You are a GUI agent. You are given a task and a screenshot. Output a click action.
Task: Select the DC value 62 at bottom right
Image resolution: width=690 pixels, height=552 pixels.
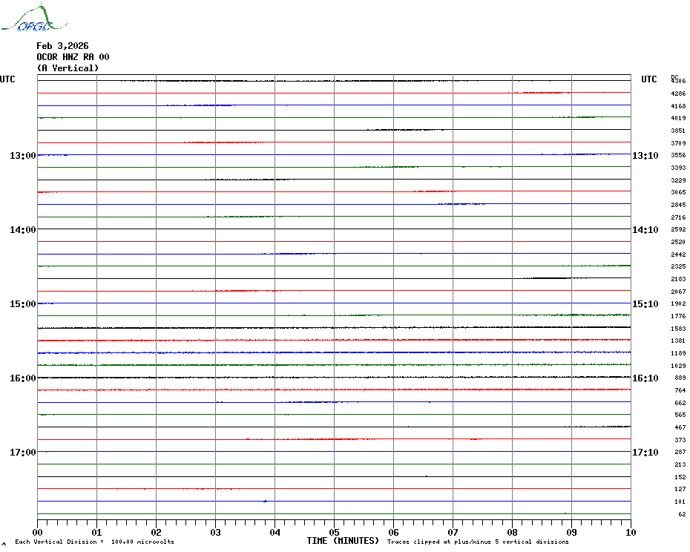tap(681, 514)
